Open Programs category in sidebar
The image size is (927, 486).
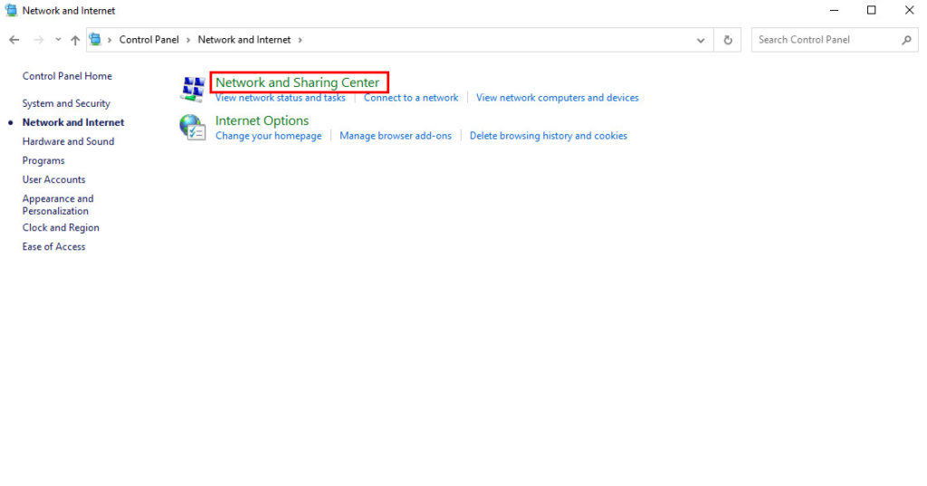pyautogui.click(x=43, y=161)
